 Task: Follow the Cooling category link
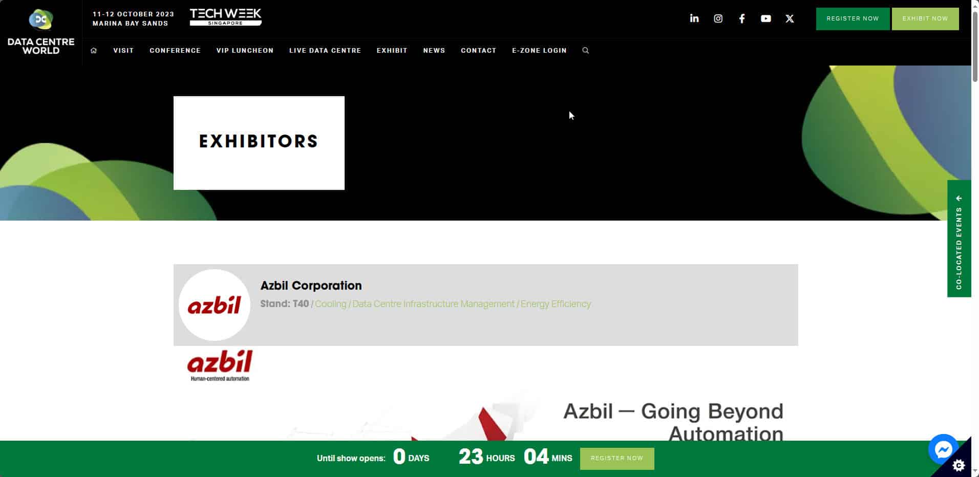[330, 304]
